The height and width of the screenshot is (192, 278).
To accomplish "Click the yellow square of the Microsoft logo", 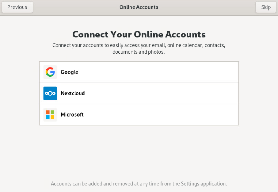I will click(x=52, y=117).
